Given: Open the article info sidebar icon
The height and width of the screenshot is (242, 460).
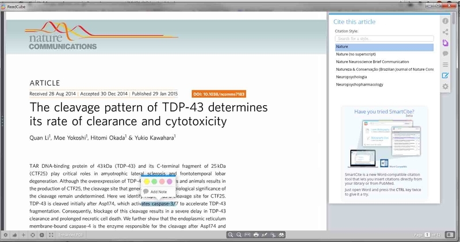Looking at the screenshot, I should pos(445,21).
